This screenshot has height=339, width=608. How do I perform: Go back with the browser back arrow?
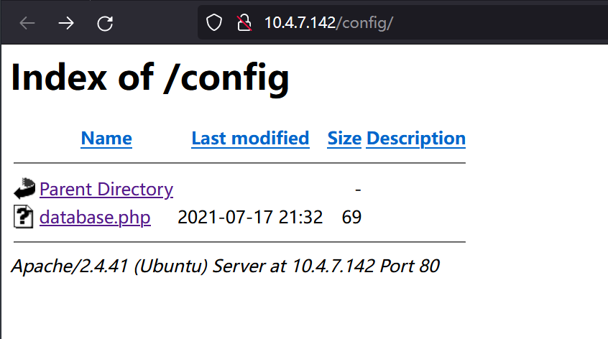[x=27, y=23]
